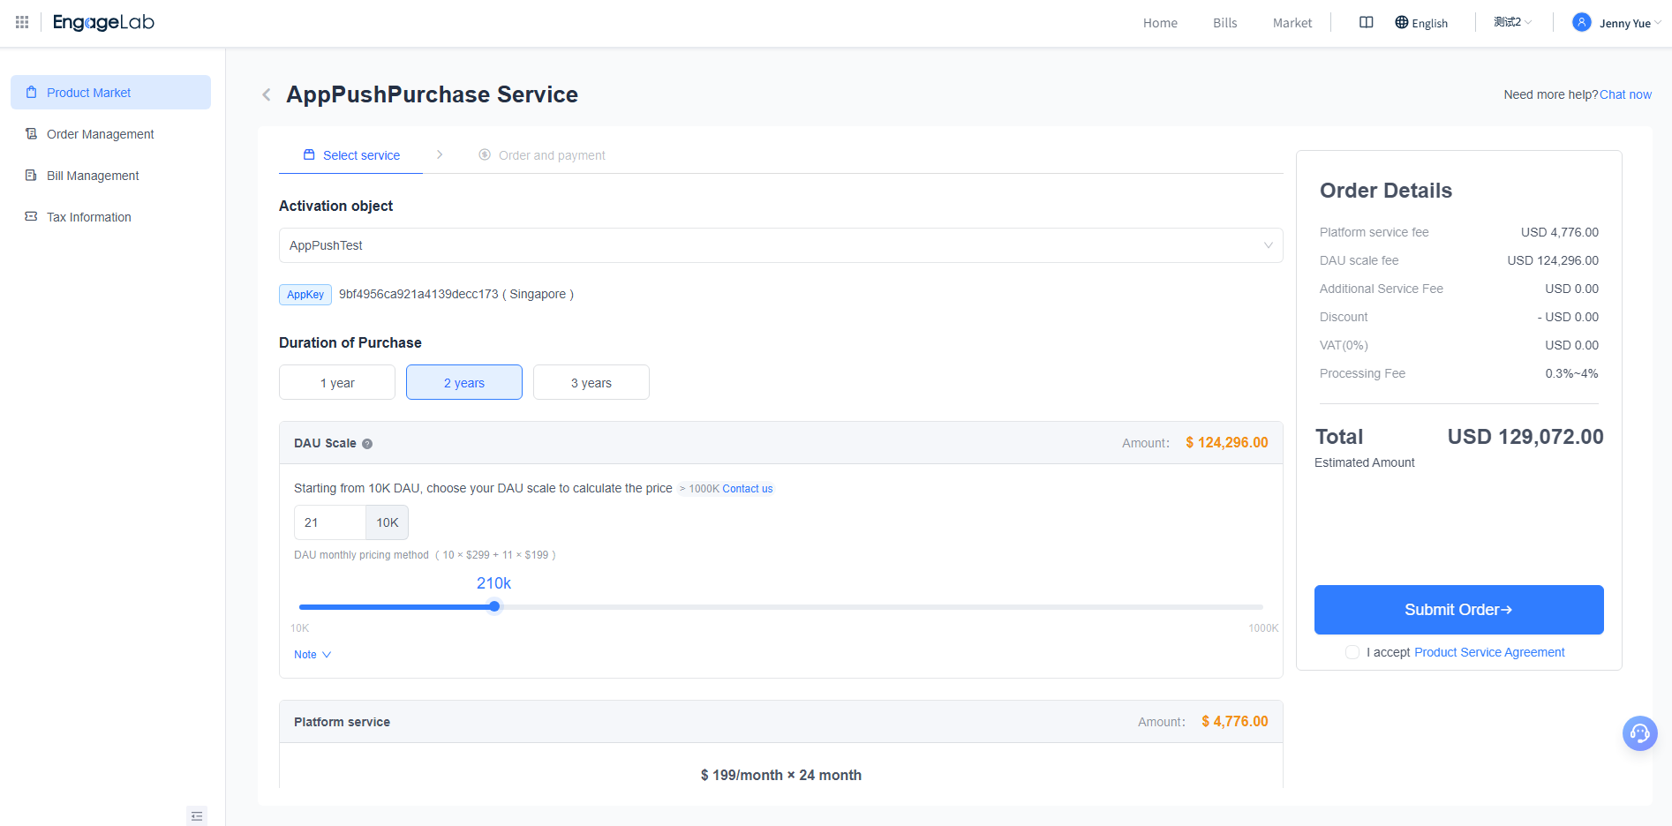
Task: Click the Tax Information icon
Action: point(32,216)
